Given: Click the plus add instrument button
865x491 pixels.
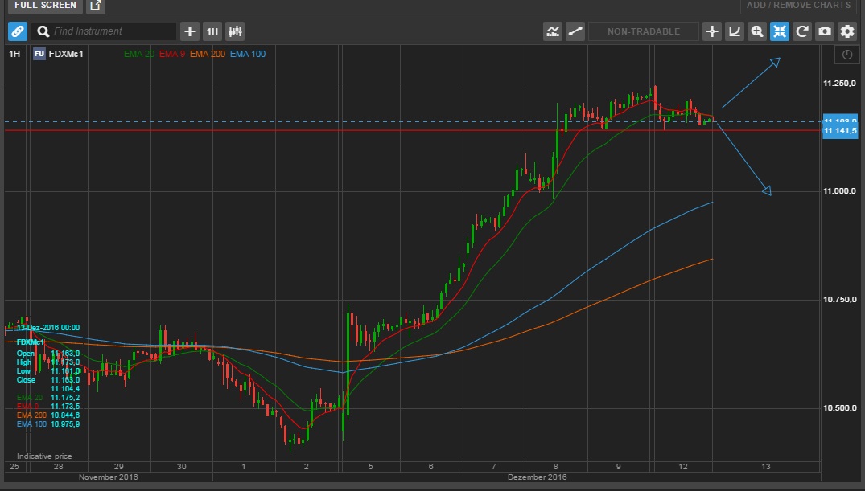Looking at the screenshot, I should point(190,31).
